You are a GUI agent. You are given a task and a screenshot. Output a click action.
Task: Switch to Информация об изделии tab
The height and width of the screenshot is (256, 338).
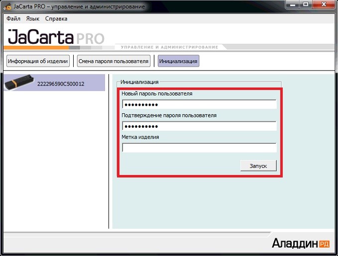coord(38,61)
